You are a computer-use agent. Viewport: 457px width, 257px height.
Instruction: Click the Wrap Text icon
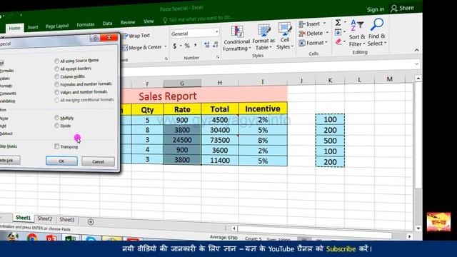[125, 36]
